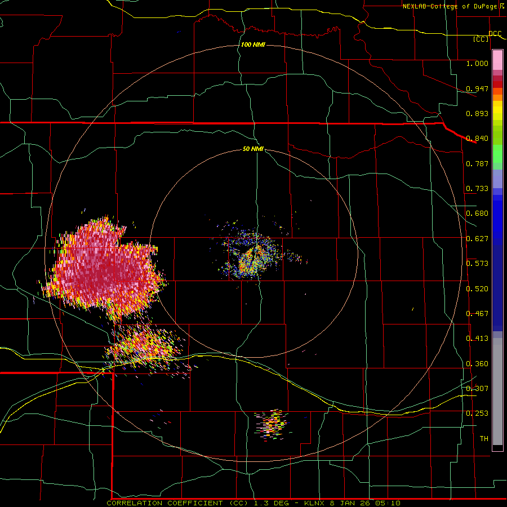Click the KLNX radar site identifier

[315, 503]
